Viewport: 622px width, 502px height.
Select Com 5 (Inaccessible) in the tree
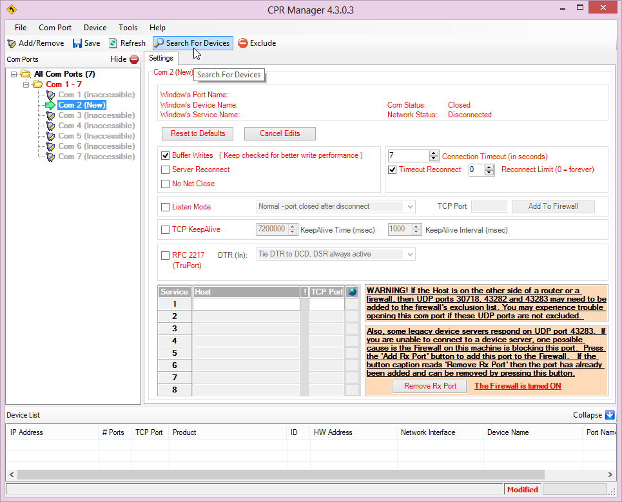97,136
